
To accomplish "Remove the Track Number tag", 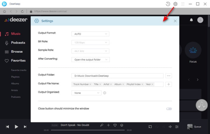I will click(x=90, y=84).
